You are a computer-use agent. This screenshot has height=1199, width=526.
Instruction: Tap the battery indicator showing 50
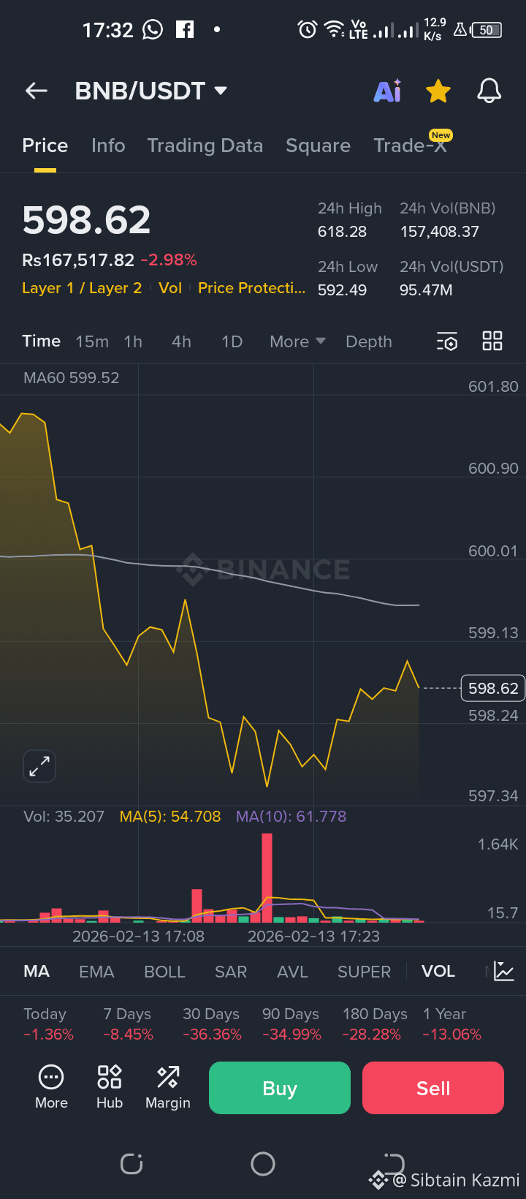[x=487, y=30]
